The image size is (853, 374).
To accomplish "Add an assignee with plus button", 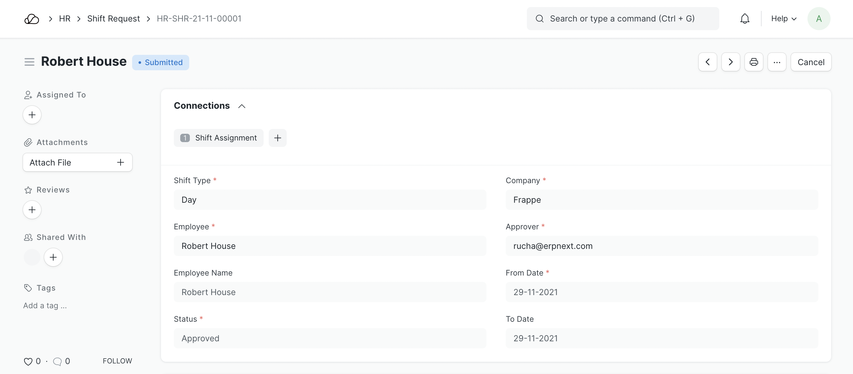I will [x=32, y=115].
